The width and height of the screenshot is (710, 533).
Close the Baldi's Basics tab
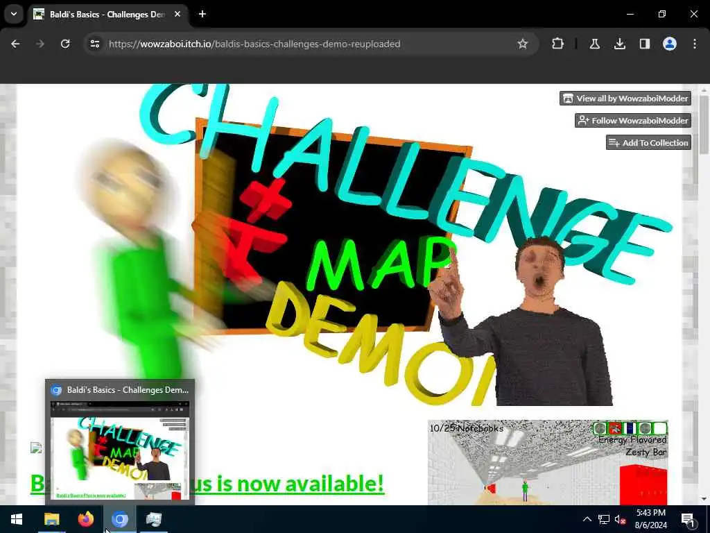point(177,14)
